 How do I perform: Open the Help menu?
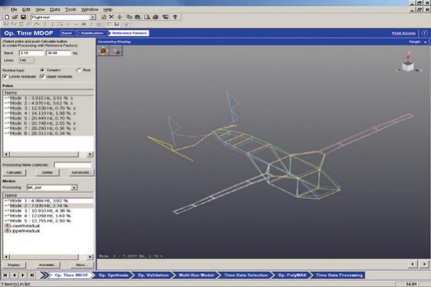click(x=108, y=9)
